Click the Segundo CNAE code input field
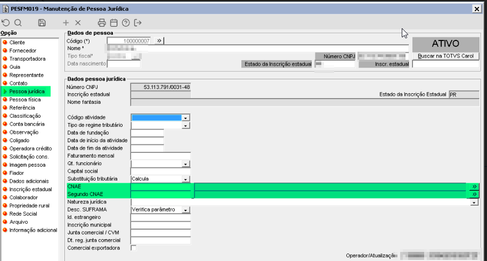487x261 pixels. 161,194
